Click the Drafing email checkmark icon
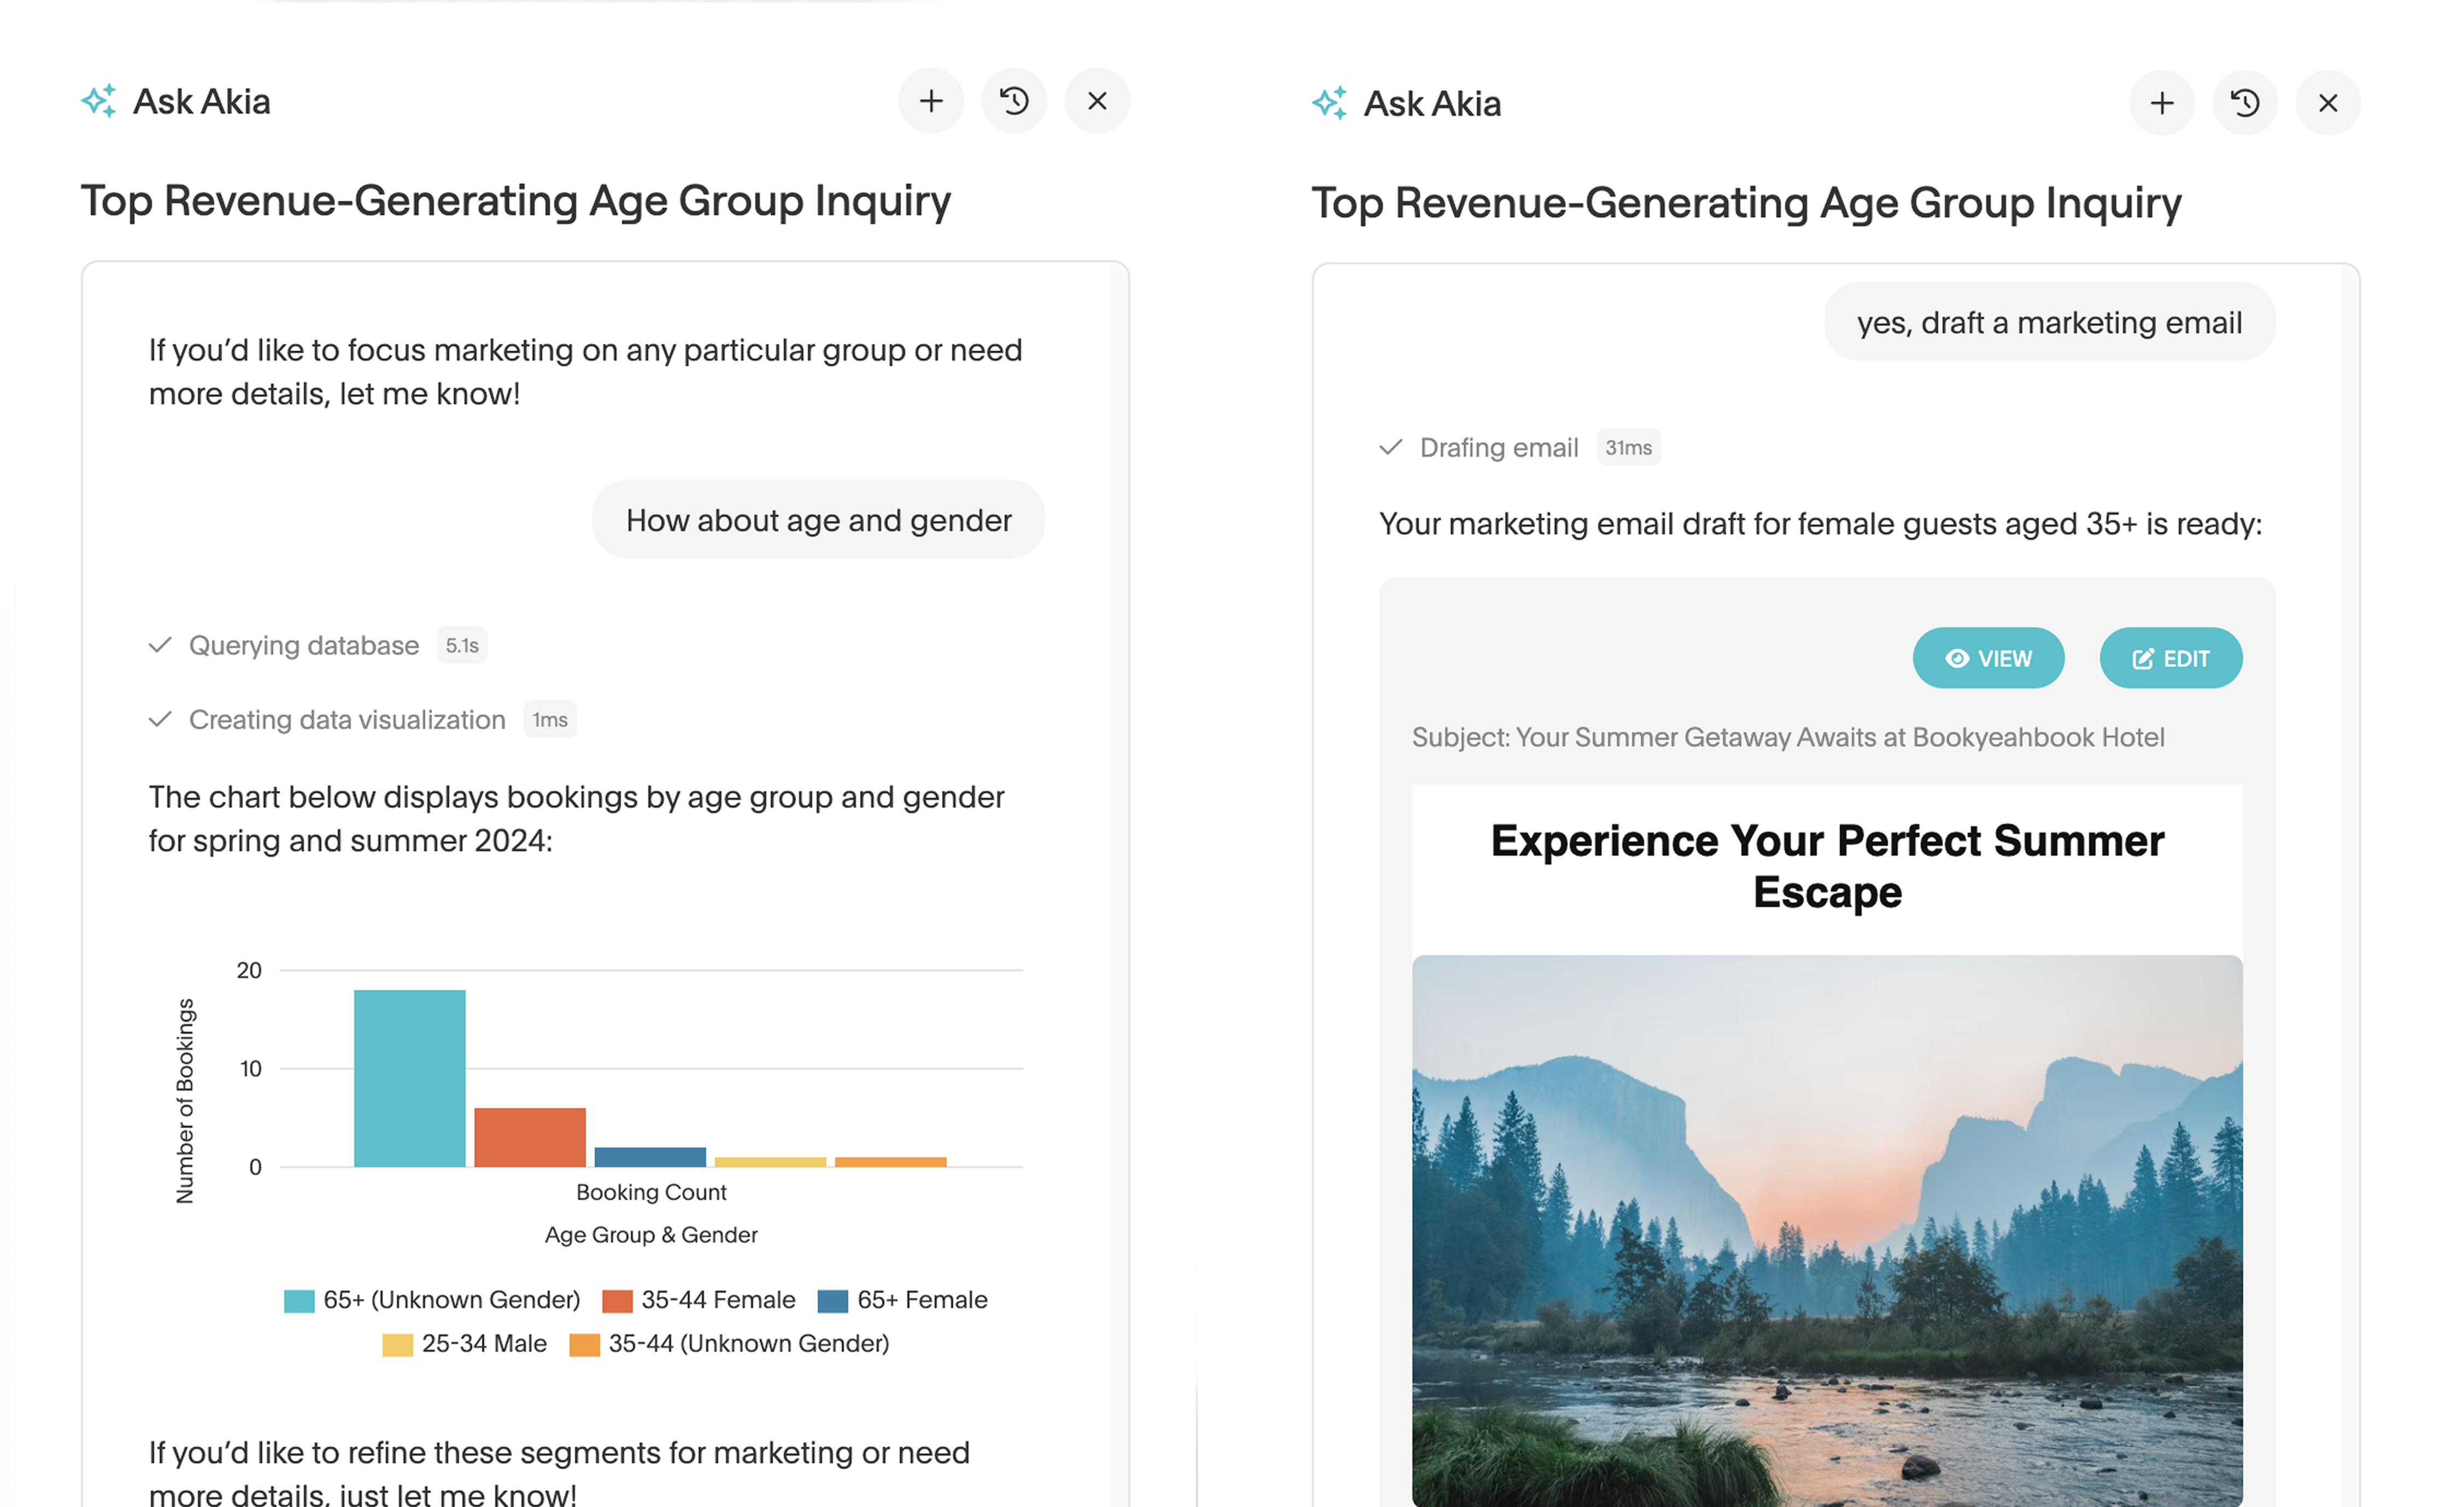 pyautogui.click(x=1391, y=447)
